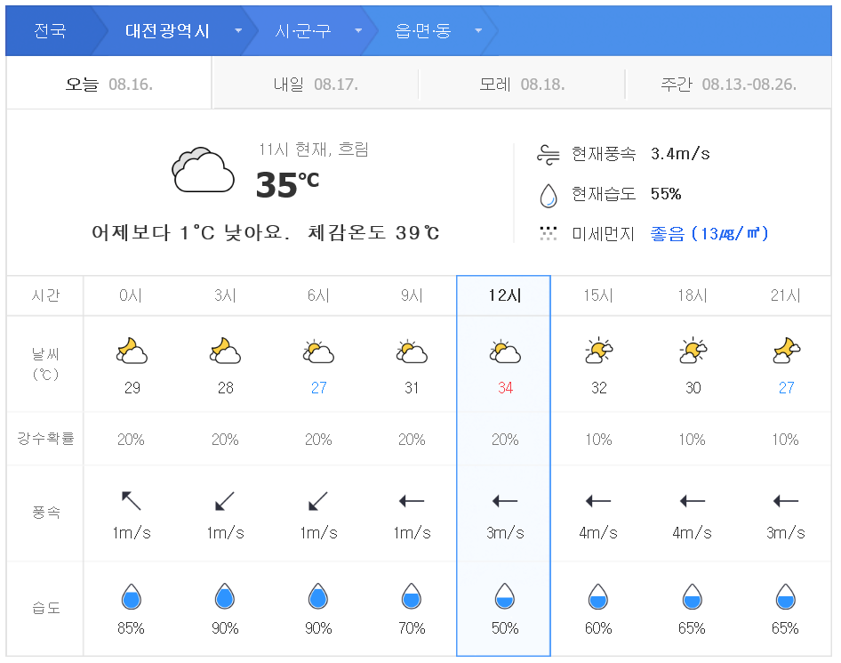The image size is (841, 663).
Task: Click the cloudy current weather icon
Action: coord(202,168)
